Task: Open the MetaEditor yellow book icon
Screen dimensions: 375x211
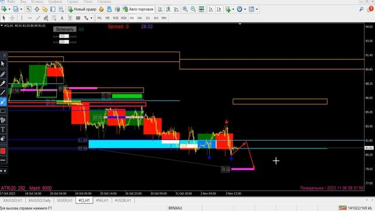Action: tap(101, 9)
